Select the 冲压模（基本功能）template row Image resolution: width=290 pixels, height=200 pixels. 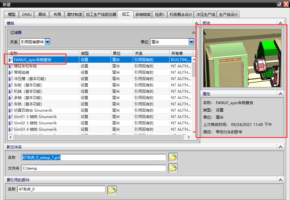[x=100, y=79]
